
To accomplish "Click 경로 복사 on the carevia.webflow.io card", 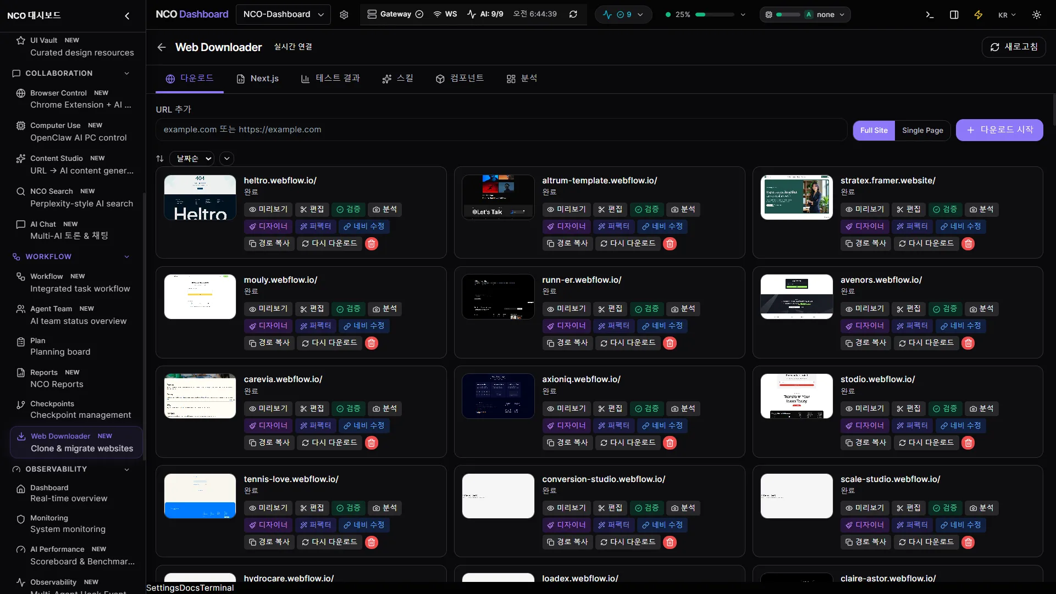I will pos(269,442).
